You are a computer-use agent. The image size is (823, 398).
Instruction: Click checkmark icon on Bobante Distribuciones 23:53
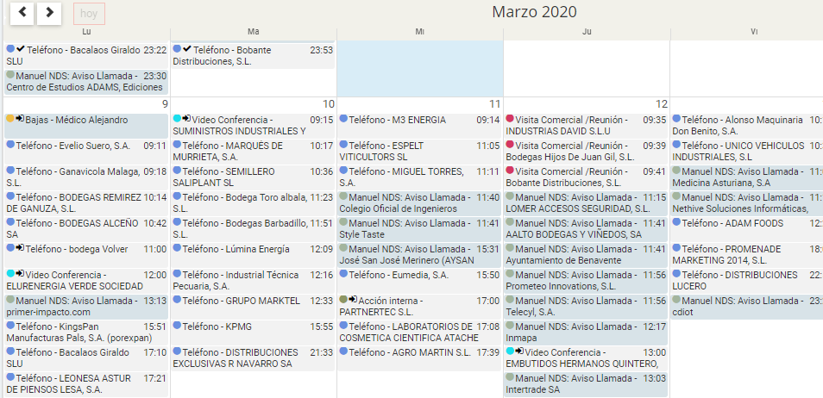(x=187, y=49)
